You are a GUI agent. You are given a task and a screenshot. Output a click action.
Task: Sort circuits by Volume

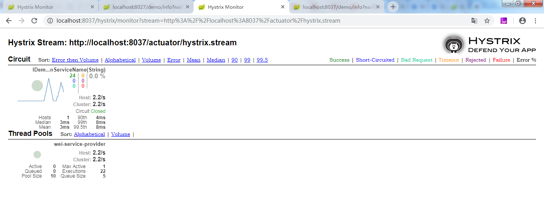[x=151, y=60]
